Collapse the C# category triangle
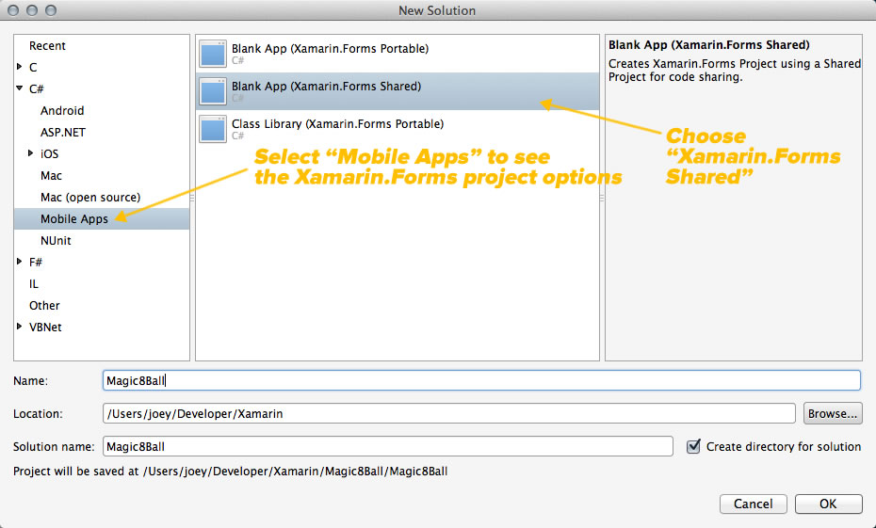Screen dimensions: 876x528 click(20, 88)
